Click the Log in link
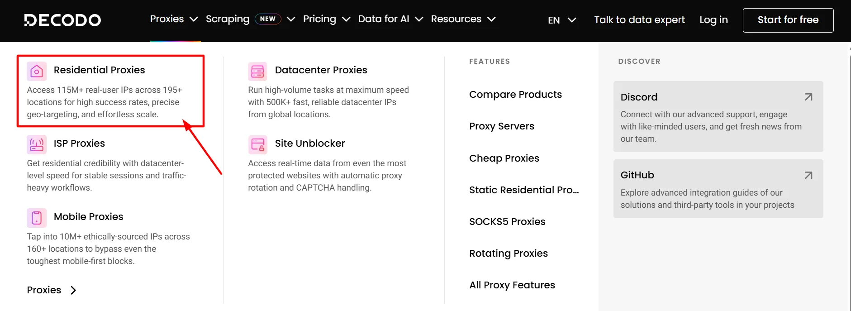This screenshot has height=311, width=851. point(713,20)
